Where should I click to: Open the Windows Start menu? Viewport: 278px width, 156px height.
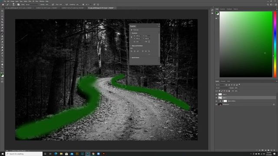[3, 154]
